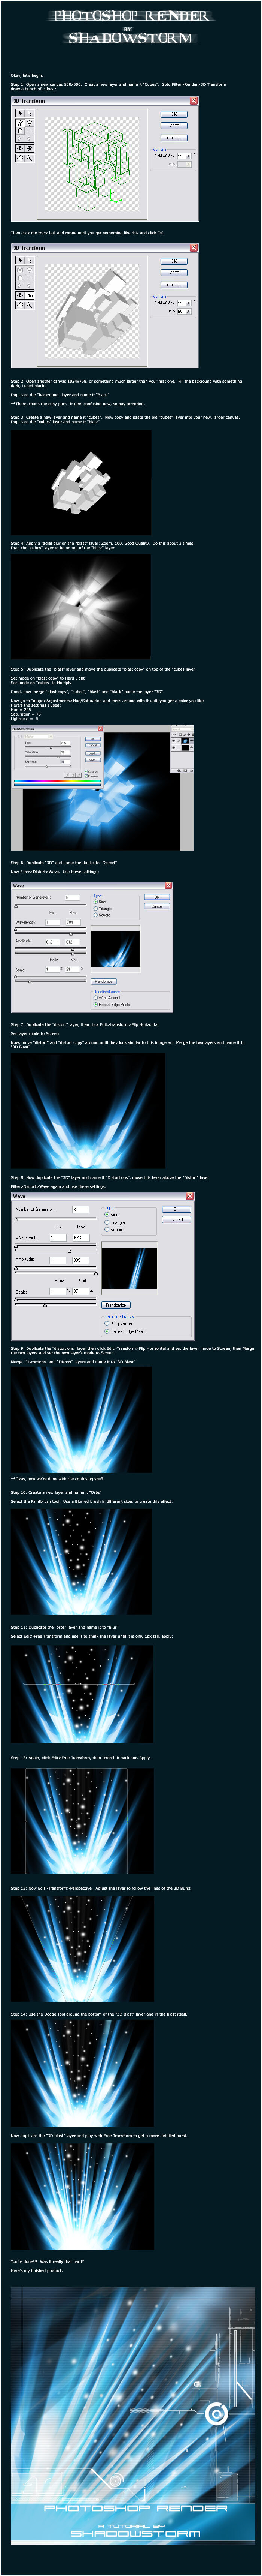
Task: Pick the Selection arrow tool in the wireframe 3D Transform dialog
Action: click(x=20, y=113)
